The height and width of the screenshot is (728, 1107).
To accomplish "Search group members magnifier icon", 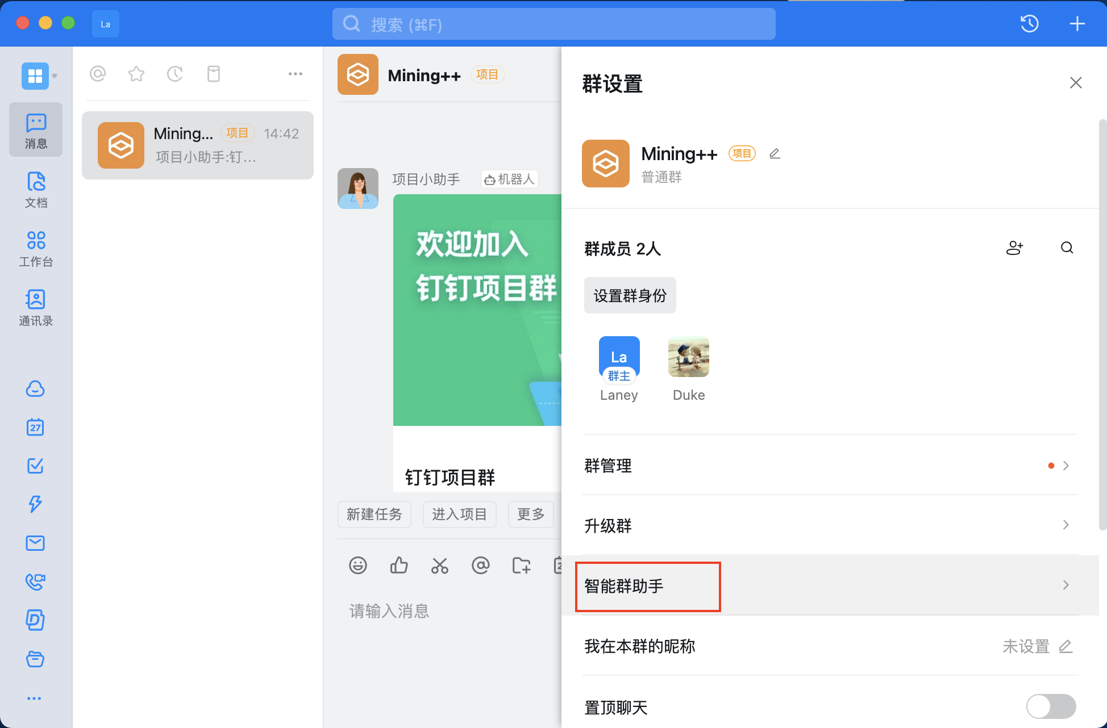I will click(x=1067, y=248).
